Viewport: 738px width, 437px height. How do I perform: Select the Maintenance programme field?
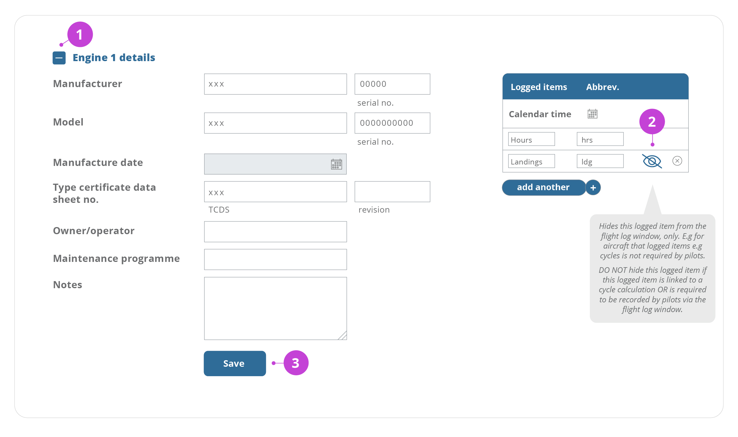275,260
